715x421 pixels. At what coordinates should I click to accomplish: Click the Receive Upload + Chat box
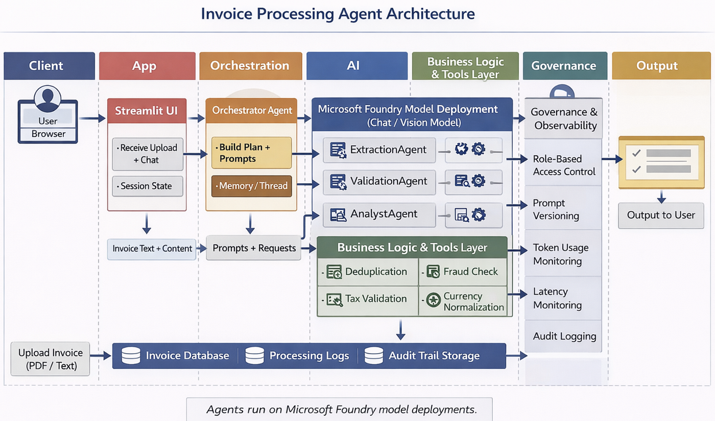[148, 154]
